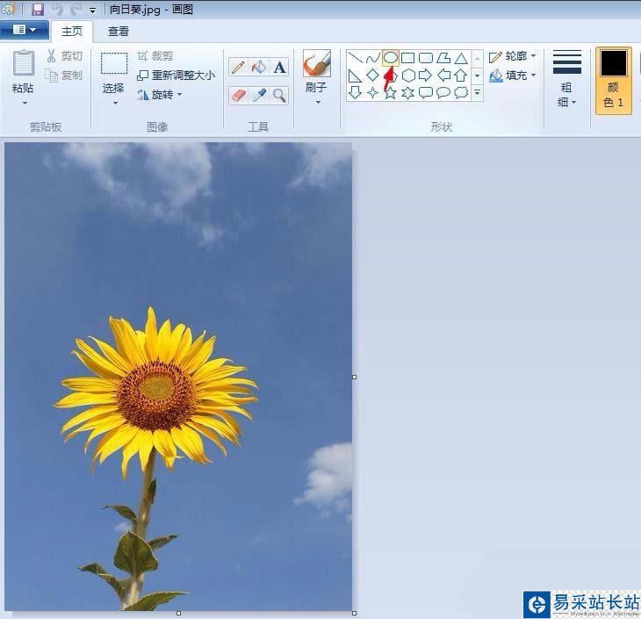Screen dimensions: 641x619
Task: Choose the Six-point star shape
Action: coord(408,93)
